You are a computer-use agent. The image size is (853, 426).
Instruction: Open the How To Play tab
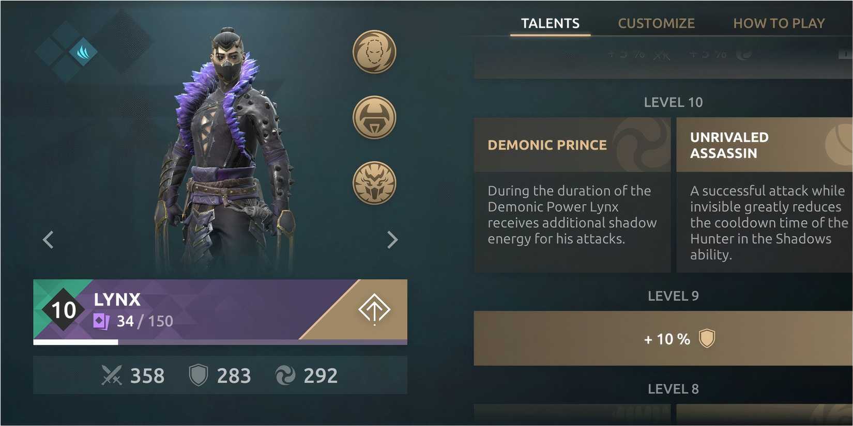(779, 24)
